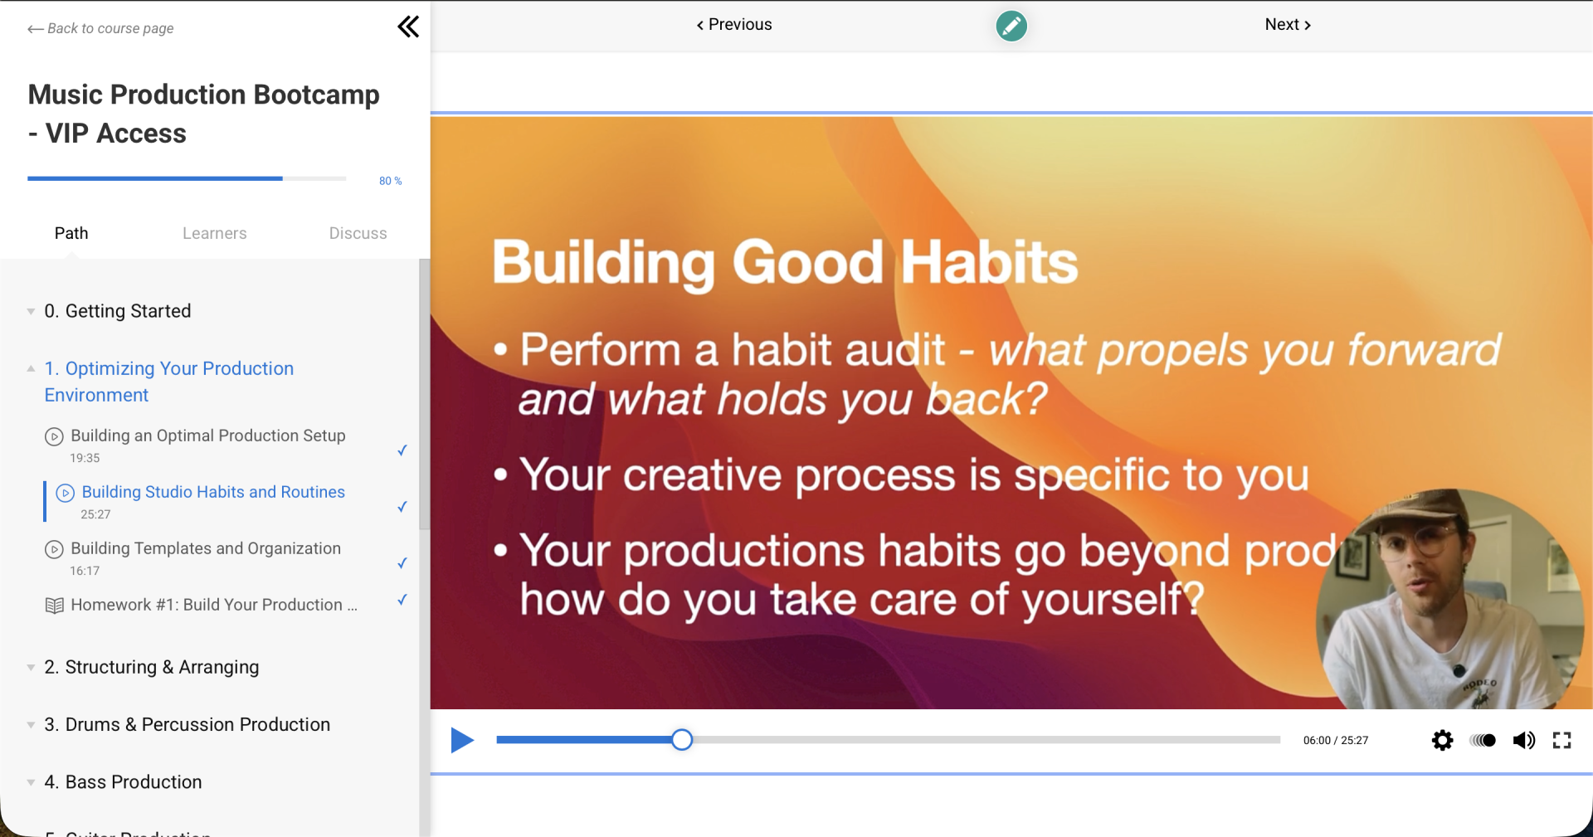Open video settings gear
The height and width of the screenshot is (837, 1593).
tap(1442, 740)
